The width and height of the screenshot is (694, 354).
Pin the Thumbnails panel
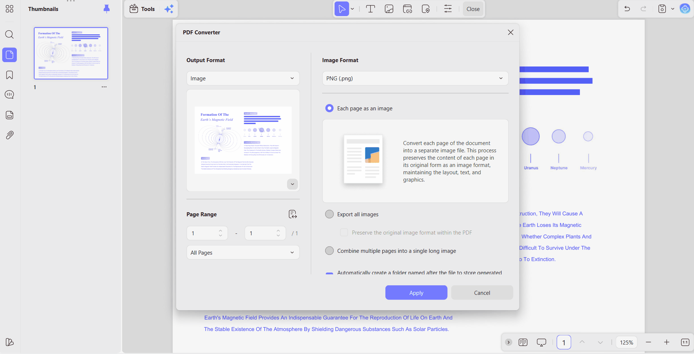106,9
